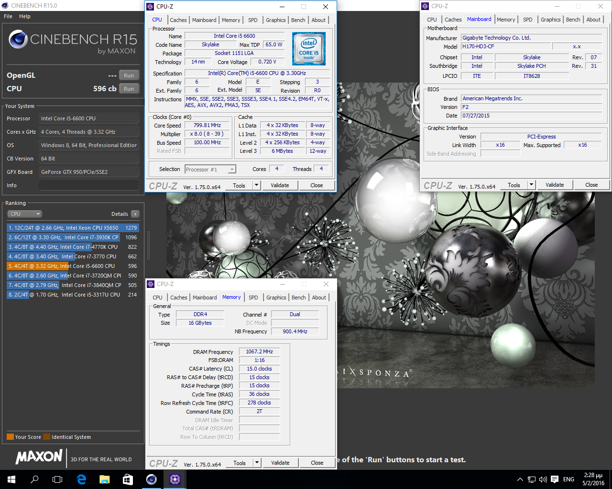Open the Processor #1 selection dropdown
The height and width of the screenshot is (489, 612).
click(210, 169)
